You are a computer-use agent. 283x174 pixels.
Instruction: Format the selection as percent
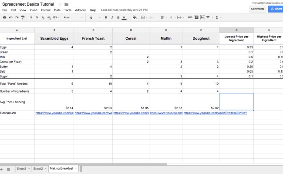pyautogui.click(x=37, y=17)
